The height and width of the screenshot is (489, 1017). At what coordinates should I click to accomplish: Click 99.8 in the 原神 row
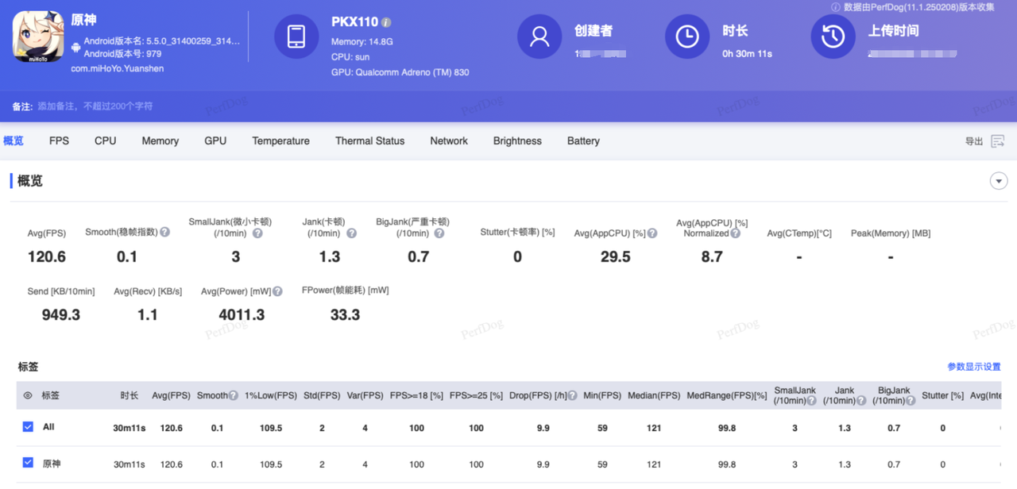(726, 464)
